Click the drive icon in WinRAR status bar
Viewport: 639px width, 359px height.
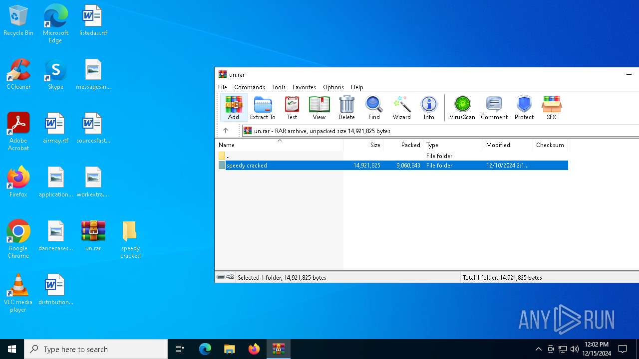click(x=221, y=277)
